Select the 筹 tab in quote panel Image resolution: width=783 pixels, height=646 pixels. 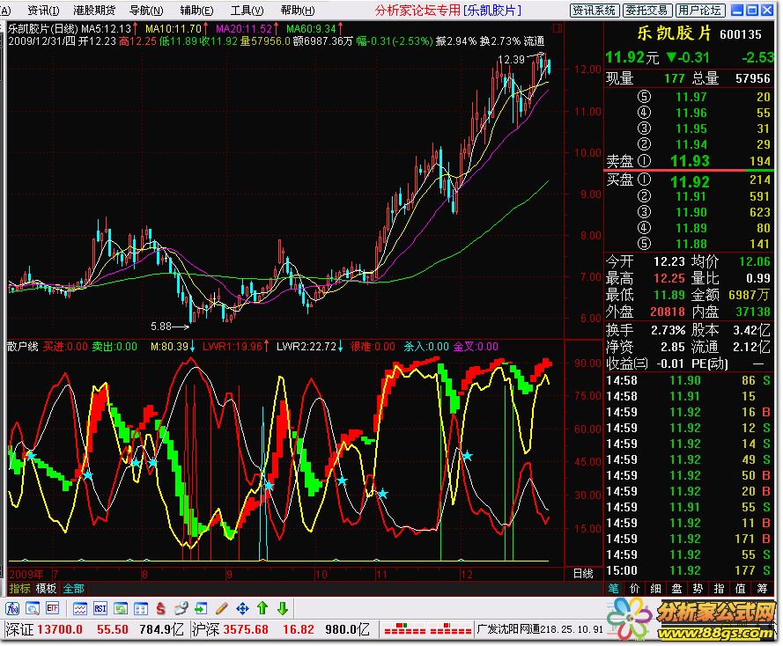click(762, 589)
